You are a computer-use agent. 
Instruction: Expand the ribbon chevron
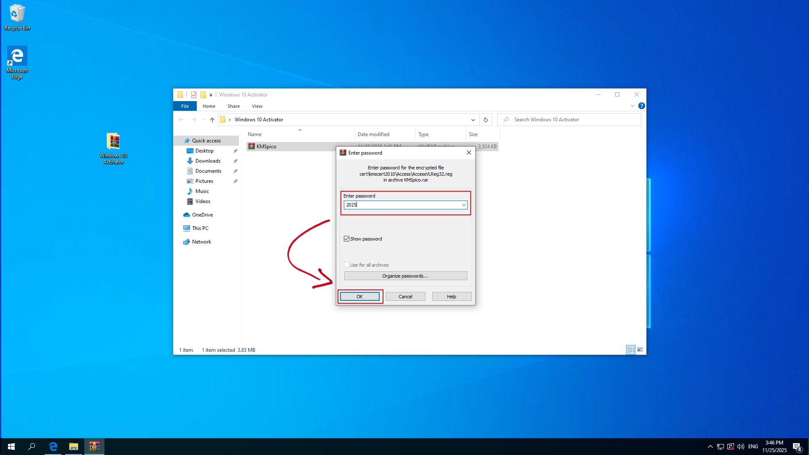point(632,106)
